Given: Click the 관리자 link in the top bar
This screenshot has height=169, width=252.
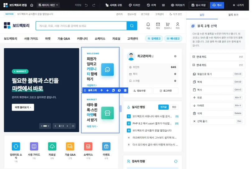Looking at the screenshot, I should [x=119, y=14].
